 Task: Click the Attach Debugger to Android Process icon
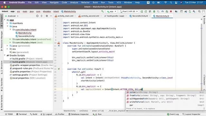[x=167, y=12]
